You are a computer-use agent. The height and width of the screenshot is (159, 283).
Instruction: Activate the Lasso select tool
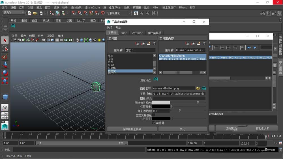(x=5, y=48)
